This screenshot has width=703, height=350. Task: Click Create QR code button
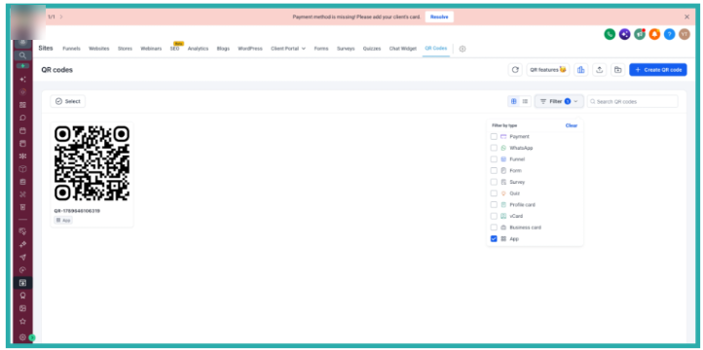(657, 70)
